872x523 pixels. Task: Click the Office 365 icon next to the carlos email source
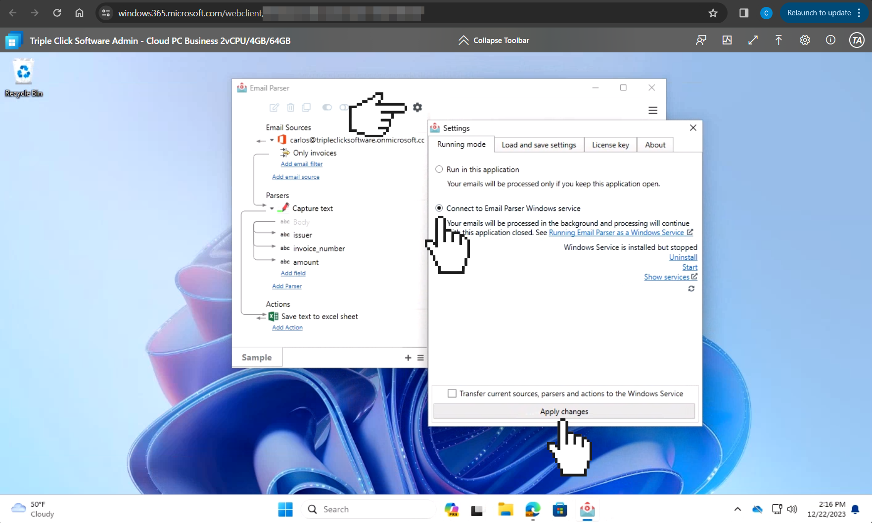(x=282, y=140)
